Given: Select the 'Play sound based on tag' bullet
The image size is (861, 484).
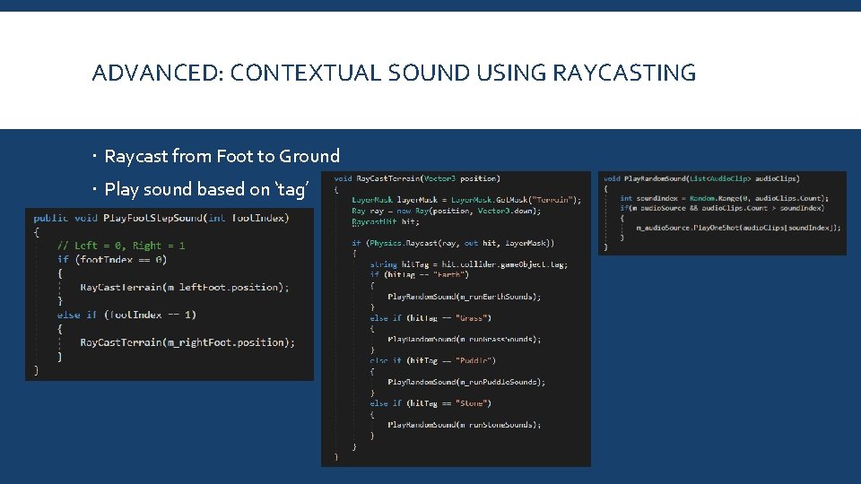Looking at the screenshot, I should click(206, 189).
